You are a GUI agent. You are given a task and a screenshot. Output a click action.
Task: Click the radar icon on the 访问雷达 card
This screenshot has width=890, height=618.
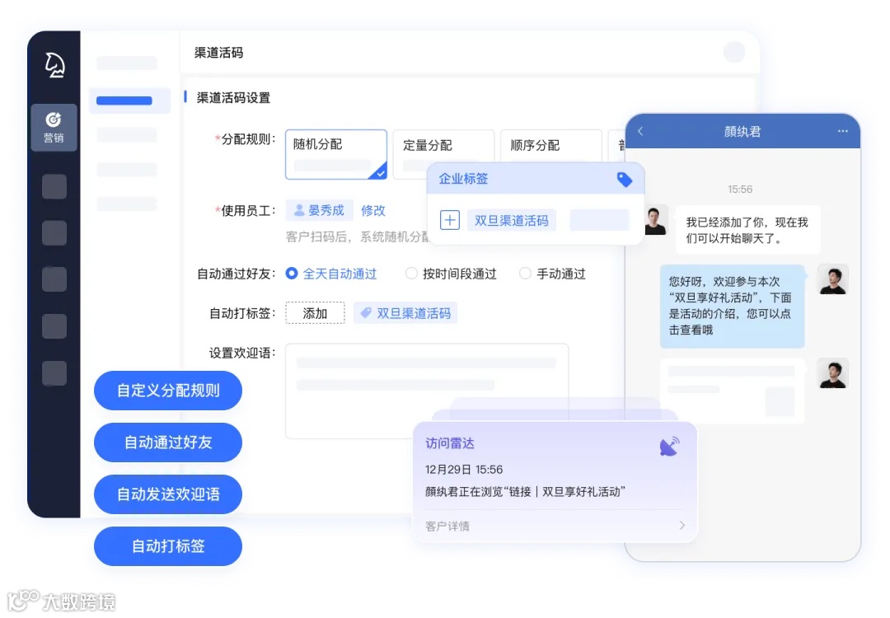(669, 443)
